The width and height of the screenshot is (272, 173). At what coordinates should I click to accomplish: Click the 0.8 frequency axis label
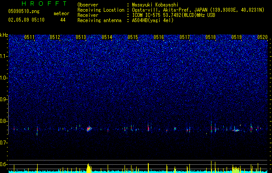pos(4,121)
